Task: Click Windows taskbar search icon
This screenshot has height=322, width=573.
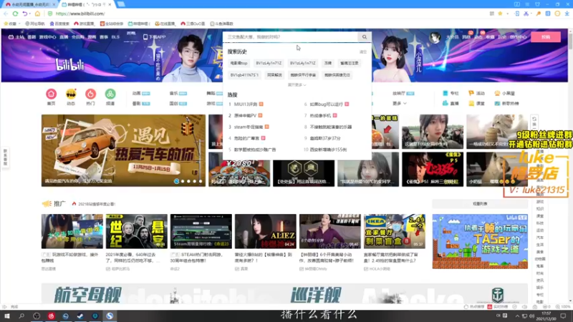Action: [21, 316]
